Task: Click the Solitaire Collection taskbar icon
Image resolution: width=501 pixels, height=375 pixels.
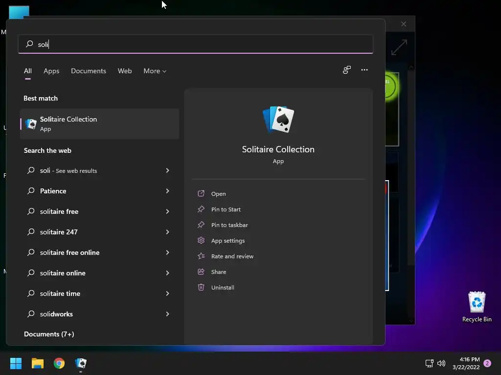Action: 81,363
